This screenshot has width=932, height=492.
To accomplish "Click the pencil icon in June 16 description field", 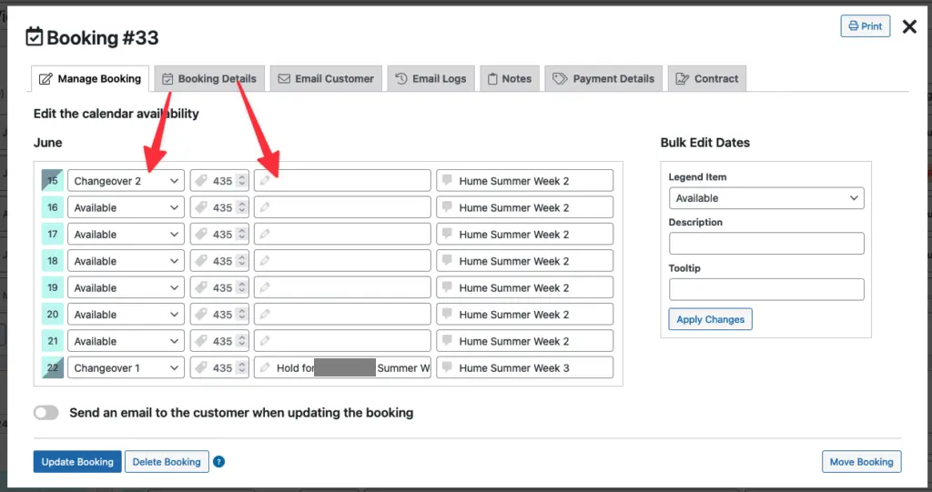I will click(265, 208).
